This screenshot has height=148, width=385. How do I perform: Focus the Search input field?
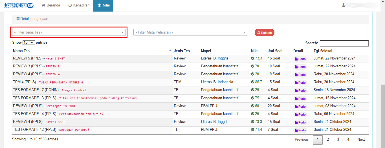(x=344, y=43)
